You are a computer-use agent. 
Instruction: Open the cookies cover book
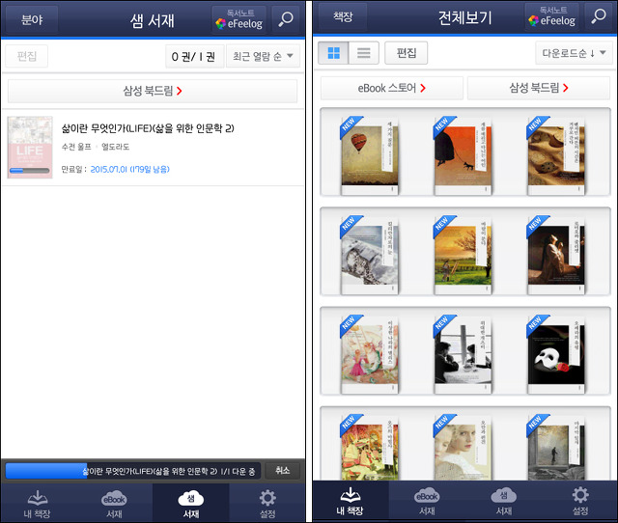point(556,155)
